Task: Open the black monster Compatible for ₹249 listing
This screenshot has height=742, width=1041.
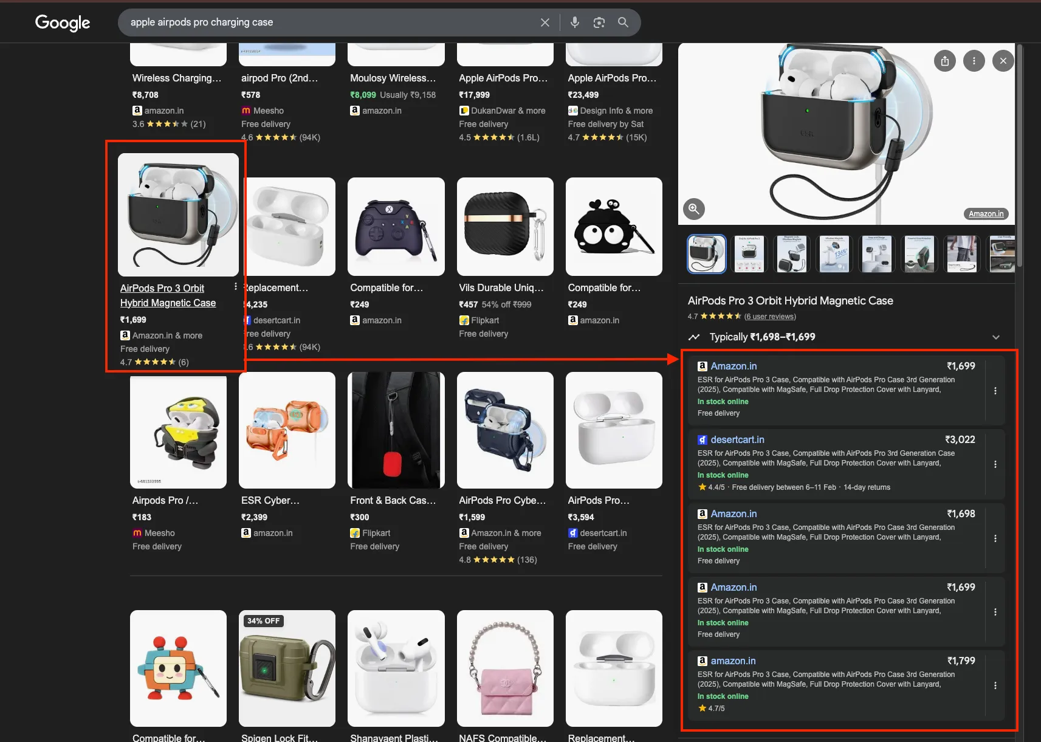Action: (614, 227)
